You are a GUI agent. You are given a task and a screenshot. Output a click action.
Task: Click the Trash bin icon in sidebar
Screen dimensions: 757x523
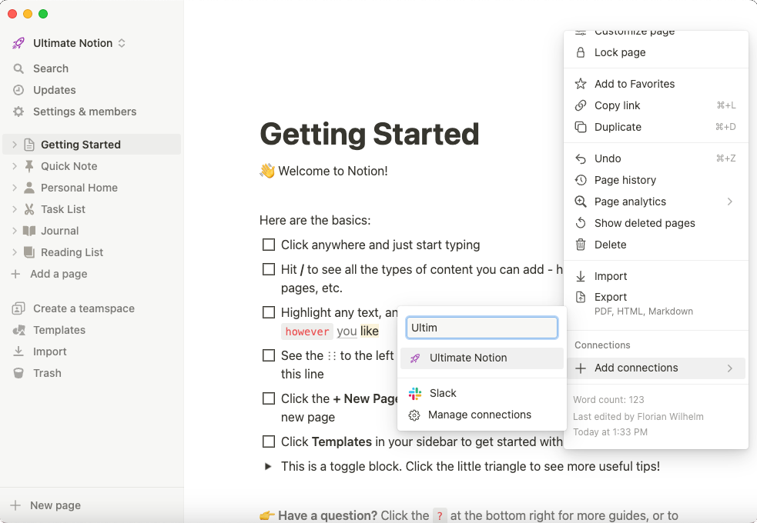pos(18,373)
